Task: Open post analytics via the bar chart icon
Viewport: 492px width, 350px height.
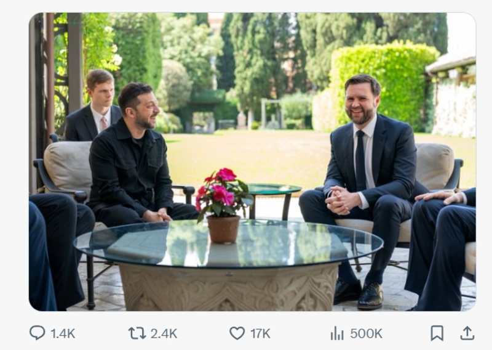Action: [337, 333]
